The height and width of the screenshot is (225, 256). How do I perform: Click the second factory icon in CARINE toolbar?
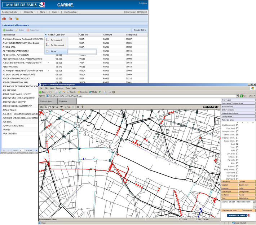[10, 19]
